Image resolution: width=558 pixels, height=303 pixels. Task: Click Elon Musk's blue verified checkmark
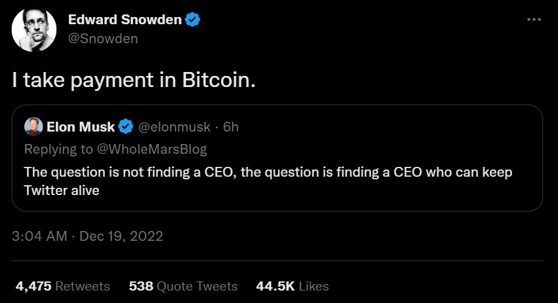[x=127, y=127]
